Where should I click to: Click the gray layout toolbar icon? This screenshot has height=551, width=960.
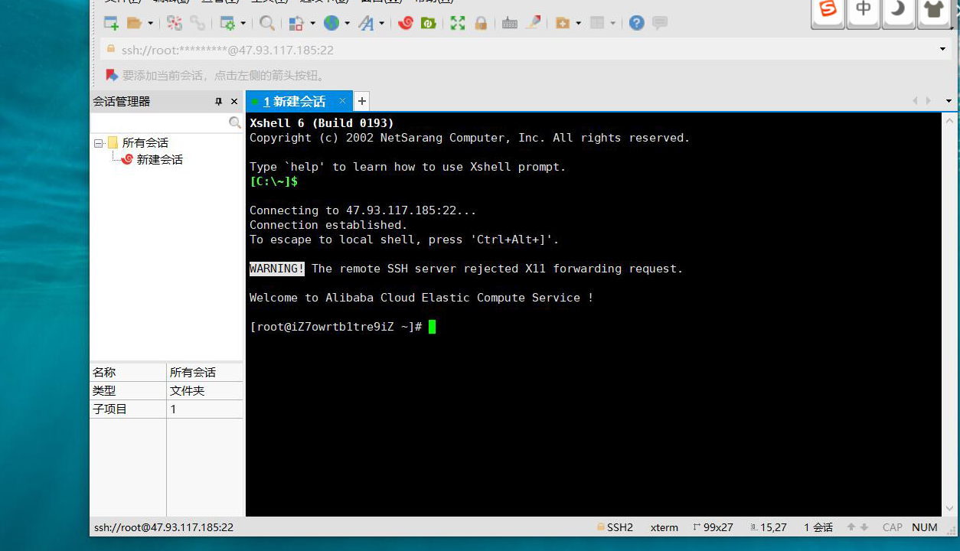pos(598,23)
